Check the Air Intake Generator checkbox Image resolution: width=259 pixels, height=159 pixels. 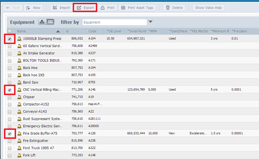(x=10, y=53)
